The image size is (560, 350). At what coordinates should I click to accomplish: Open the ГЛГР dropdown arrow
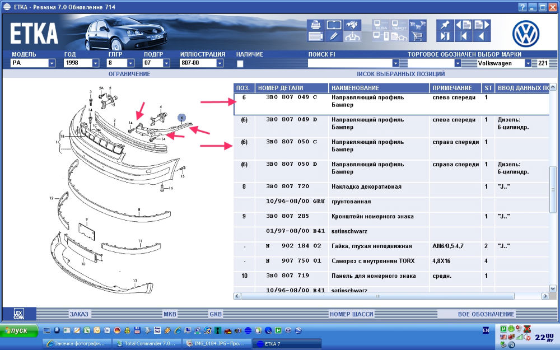(x=130, y=63)
